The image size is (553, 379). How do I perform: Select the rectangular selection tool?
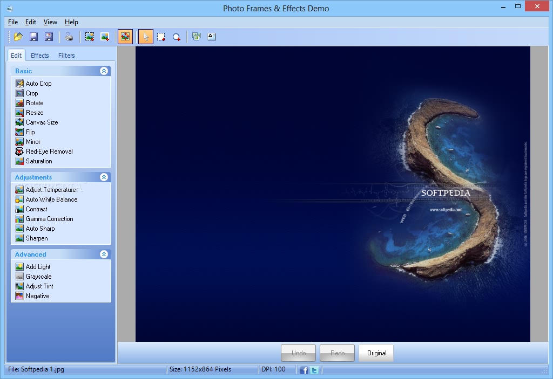[161, 37]
